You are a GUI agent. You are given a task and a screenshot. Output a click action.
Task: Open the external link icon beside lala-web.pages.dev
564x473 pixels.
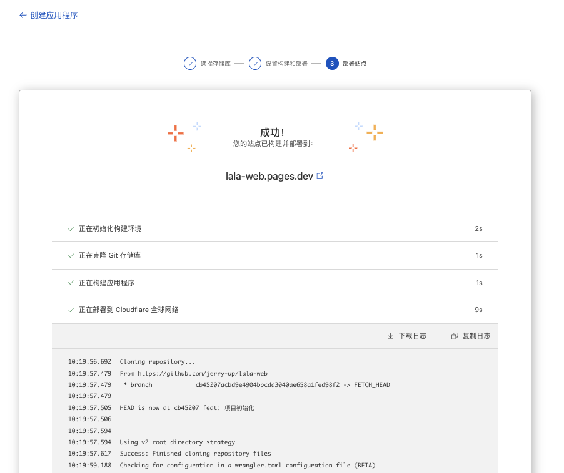click(x=320, y=175)
